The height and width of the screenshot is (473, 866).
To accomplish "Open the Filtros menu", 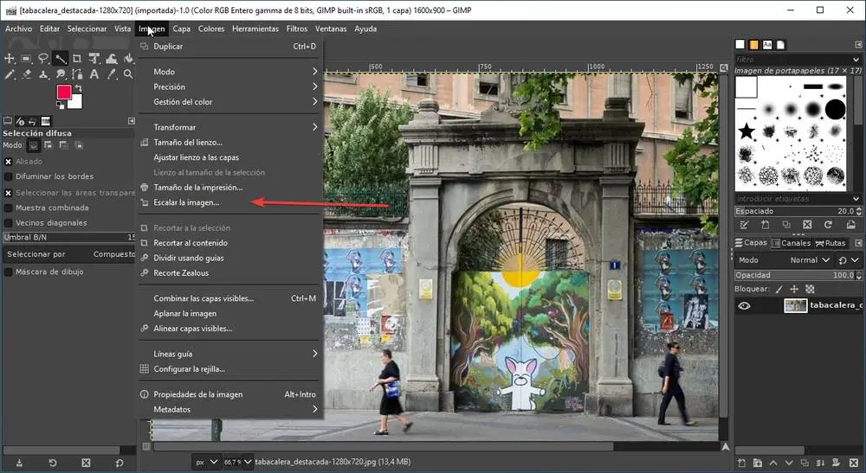I will [296, 29].
